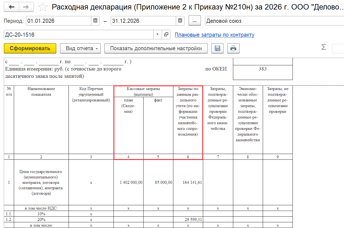Open the selected contract ДС-20-1516 card
The height and width of the screenshot is (228, 344).
(x=166, y=35)
